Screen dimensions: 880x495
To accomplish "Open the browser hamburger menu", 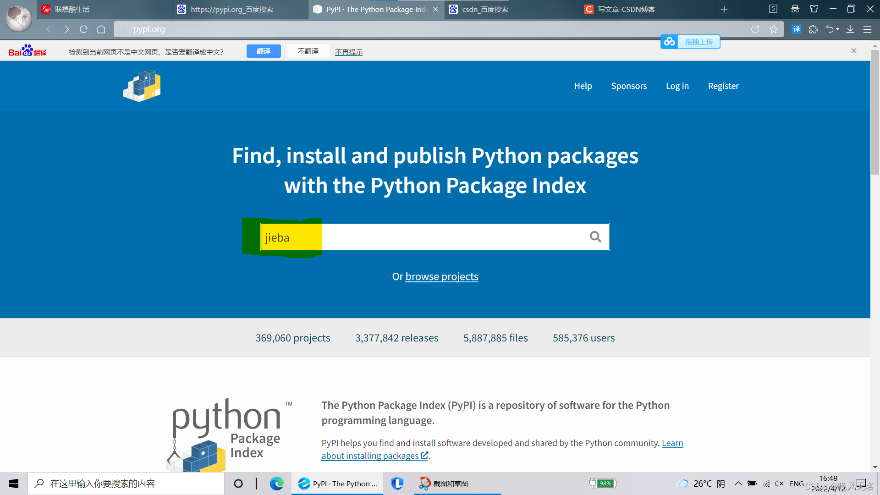I will [x=867, y=29].
